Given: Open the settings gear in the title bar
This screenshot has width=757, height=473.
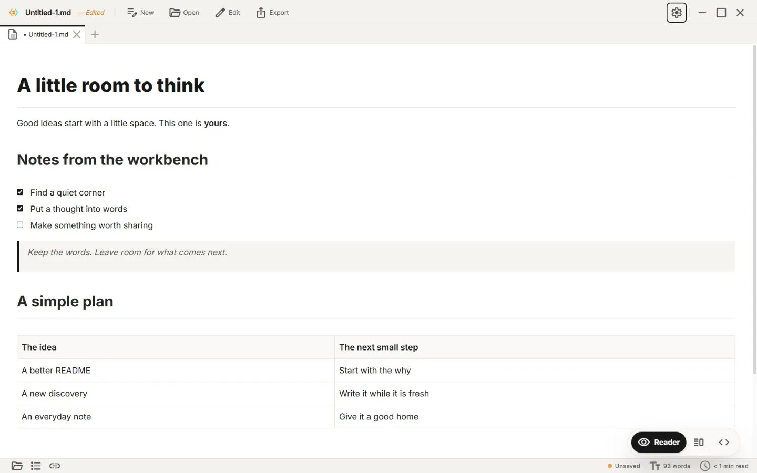Looking at the screenshot, I should (x=677, y=13).
